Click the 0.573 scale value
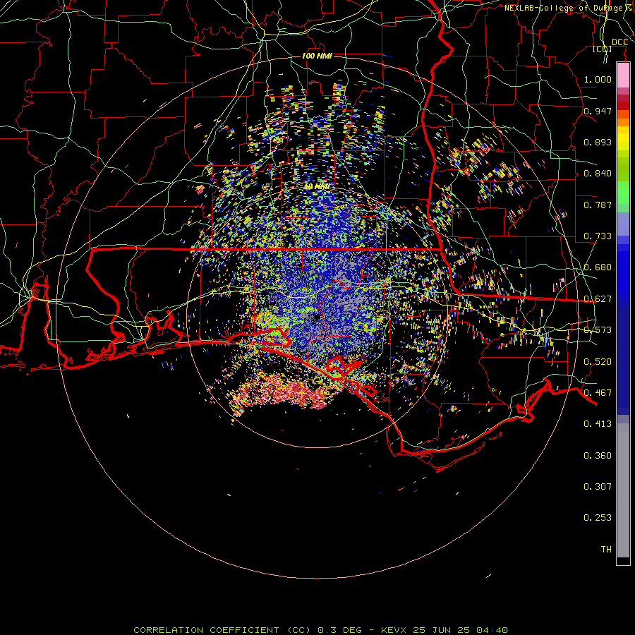This screenshot has height=635, width=635. tap(598, 330)
